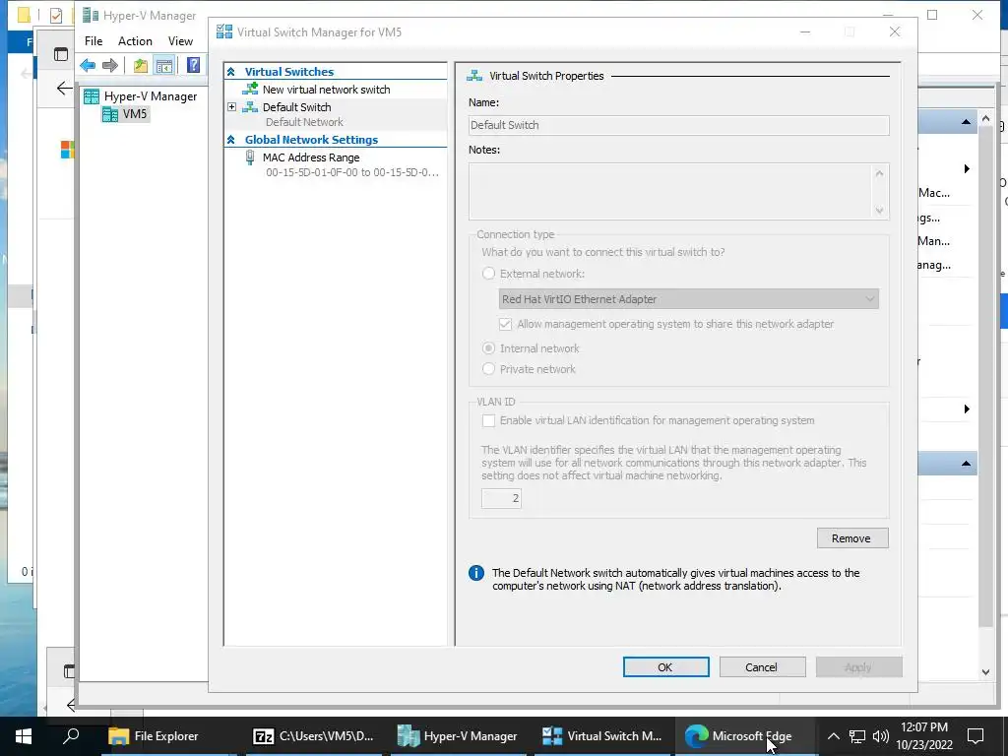
Task: Click Actions pane scrollbar up arrow
Action: point(986,119)
